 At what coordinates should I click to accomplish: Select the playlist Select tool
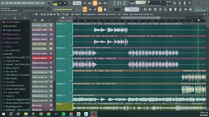(x=61, y=14)
